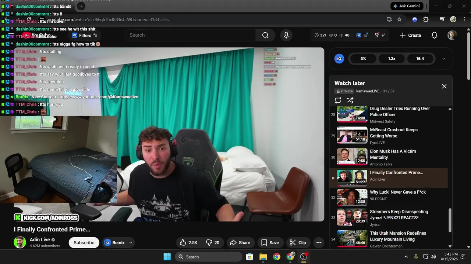Like the video with thumbs up
Screen dimensions: 471x264
[188, 242]
